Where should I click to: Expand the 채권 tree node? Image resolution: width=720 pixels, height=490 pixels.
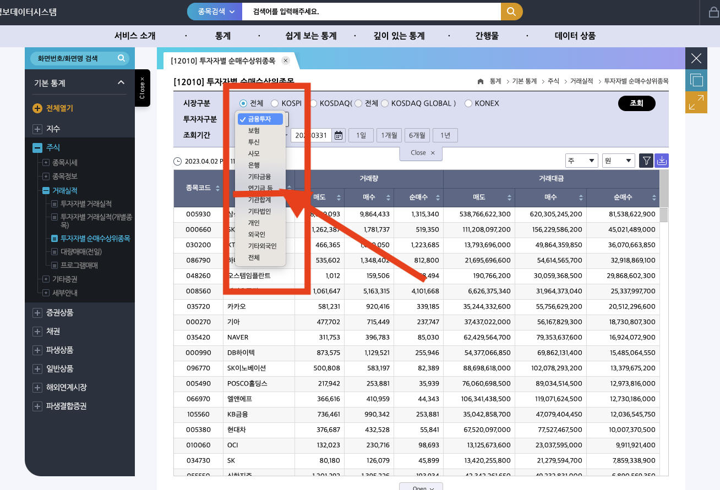click(x=37, y=332)
